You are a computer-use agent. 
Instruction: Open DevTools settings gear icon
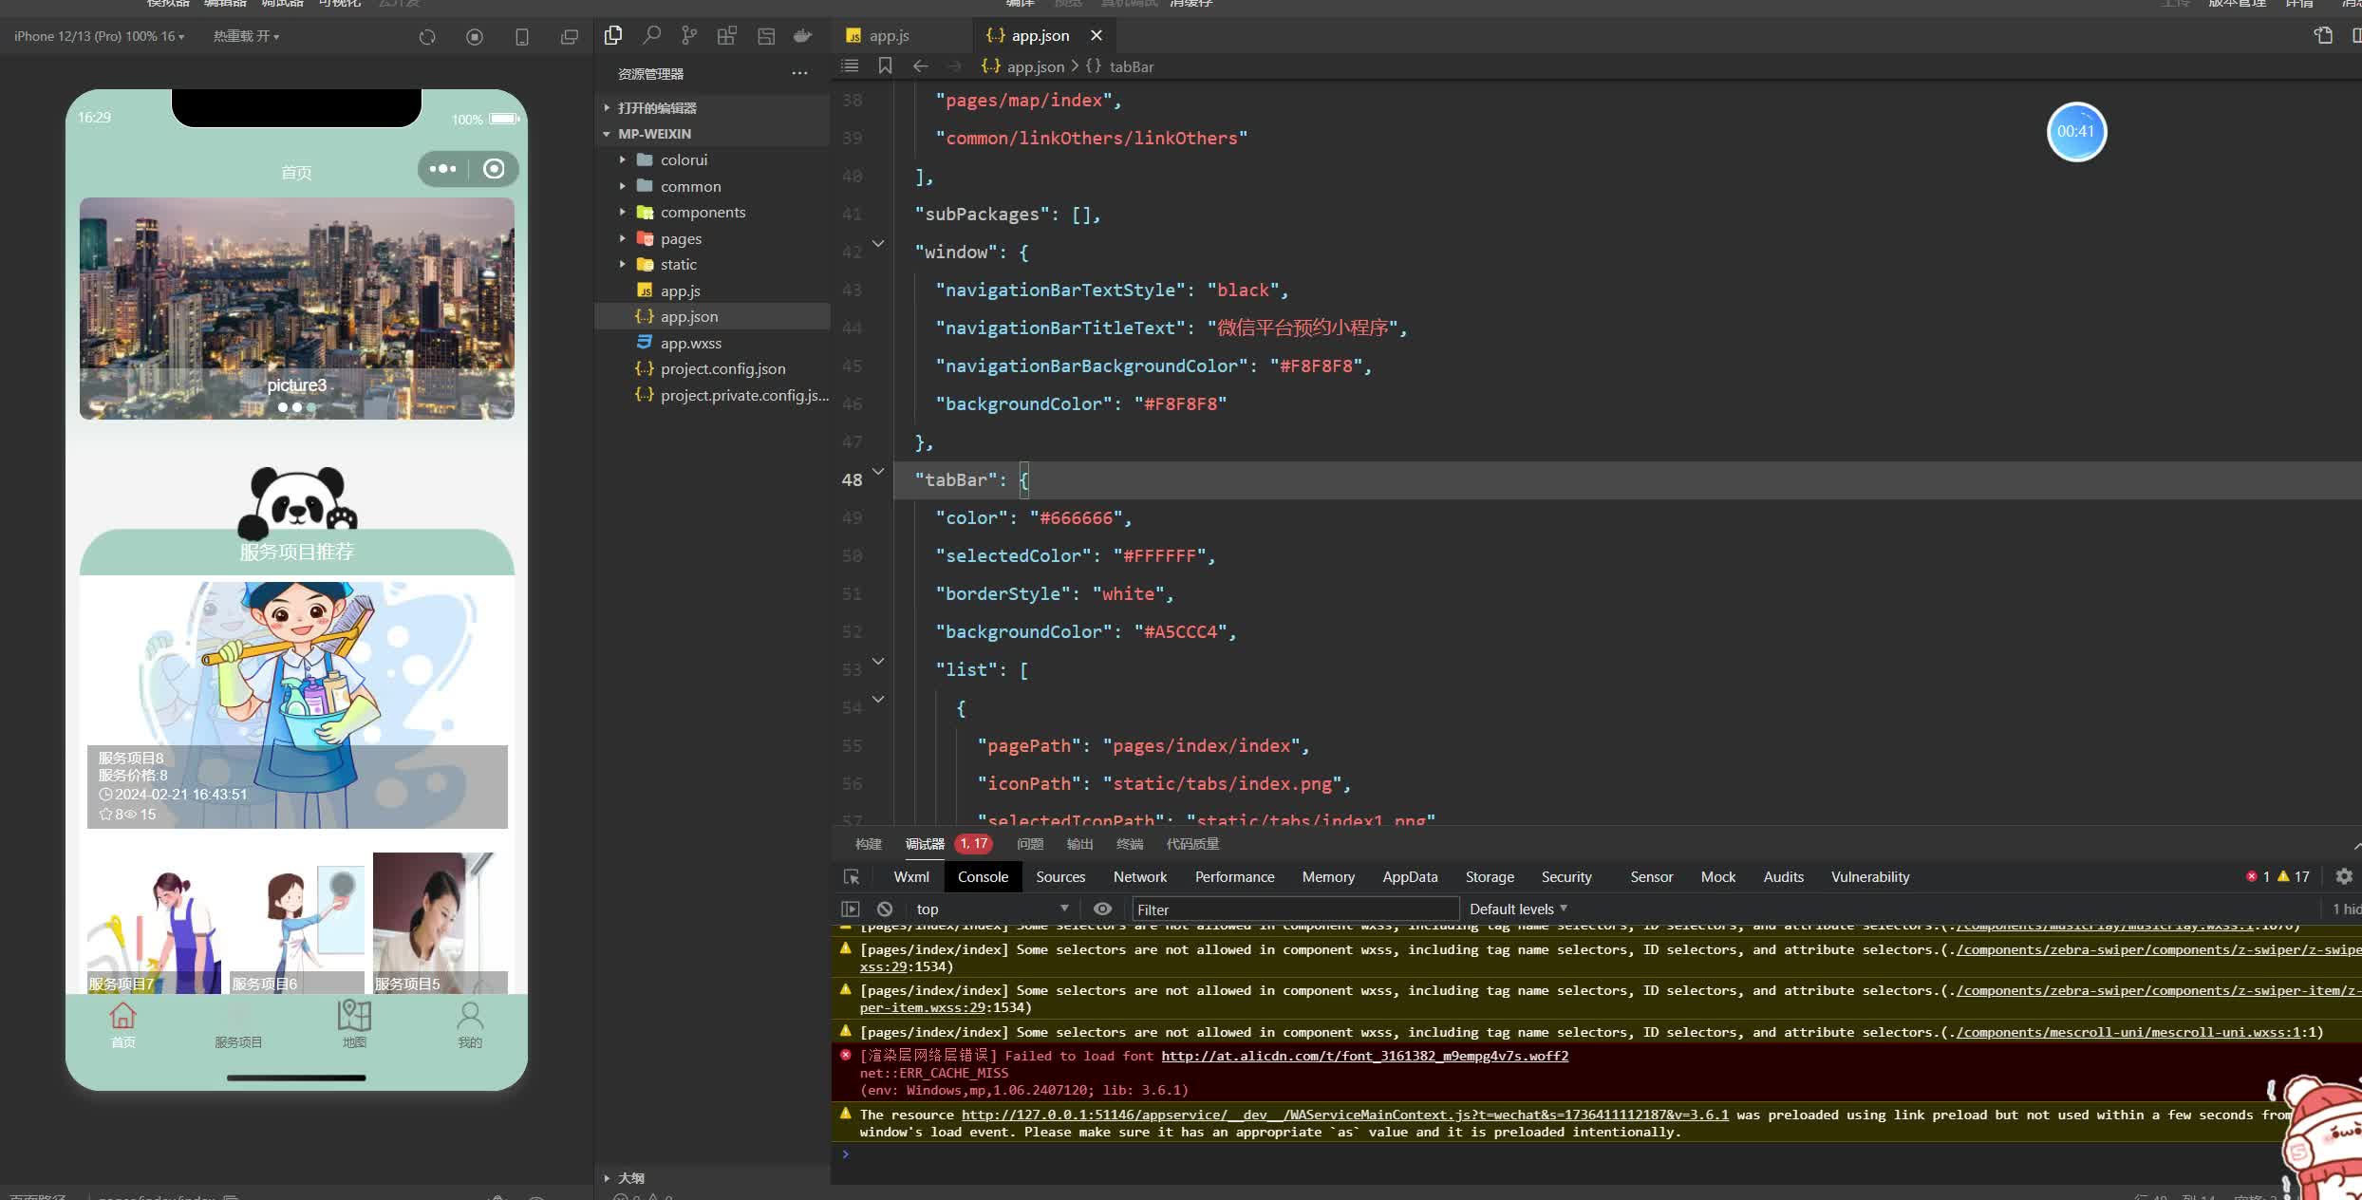pos(2344,876)
